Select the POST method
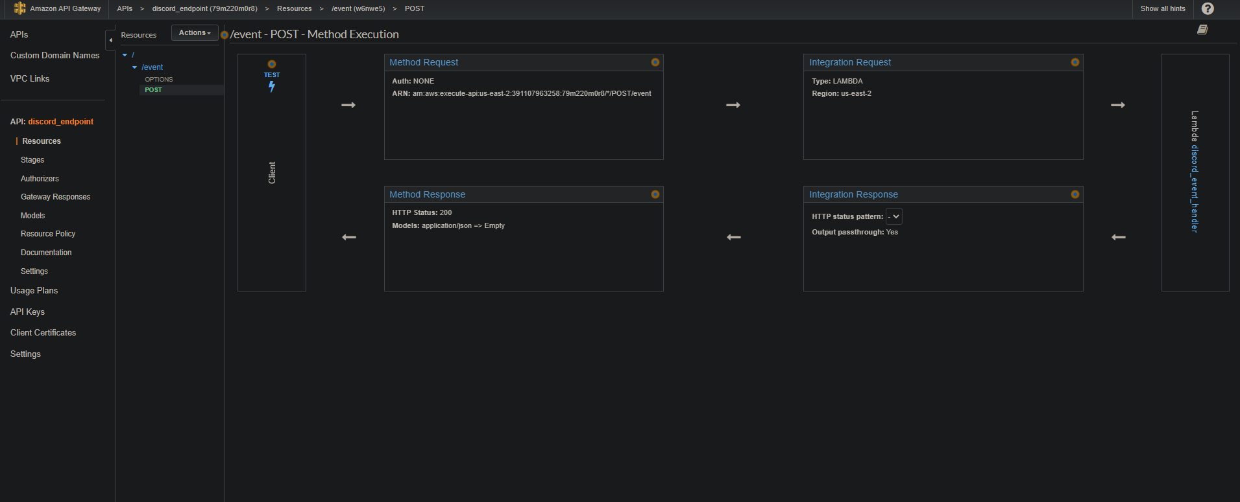The width and height of the screenshot is (1240, 502). click(154, 90)
